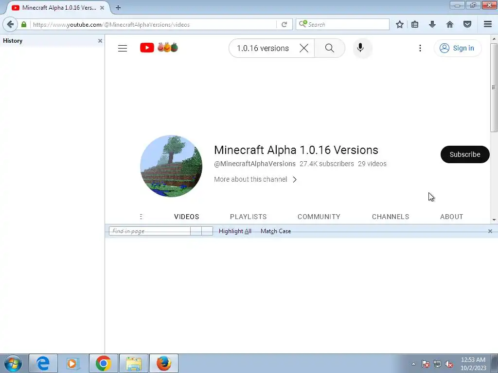Open YouTube settings three-dot menu
Viewport: 498px width, 373px height.
[420, 48]
